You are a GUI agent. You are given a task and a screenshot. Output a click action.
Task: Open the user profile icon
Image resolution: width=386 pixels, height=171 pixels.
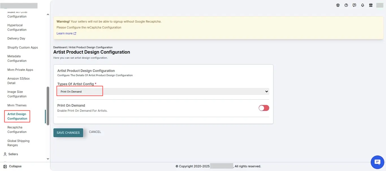click(338, 5)
